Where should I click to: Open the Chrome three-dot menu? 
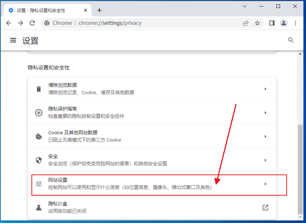coord(295,23)
